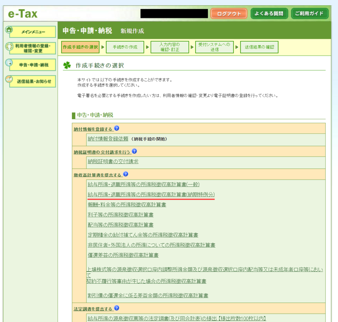Open help icon next to 法定調書を提出する
338x322 pixels.
tap(117, 308)
